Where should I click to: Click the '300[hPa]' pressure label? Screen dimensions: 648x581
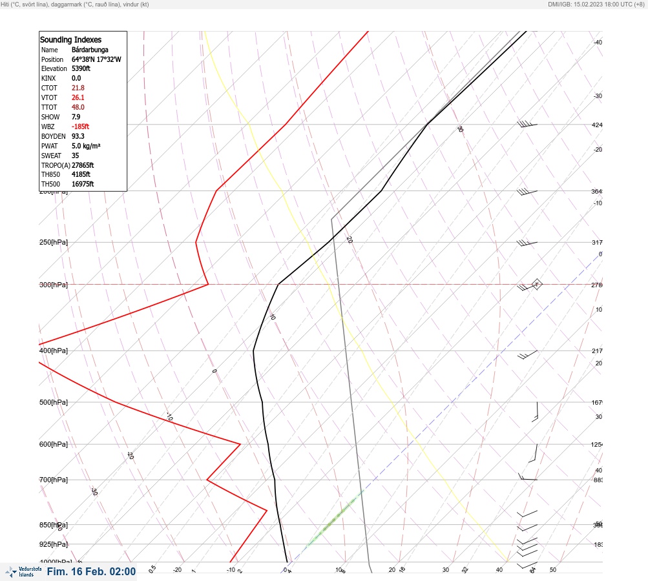[x=54, y=285]
